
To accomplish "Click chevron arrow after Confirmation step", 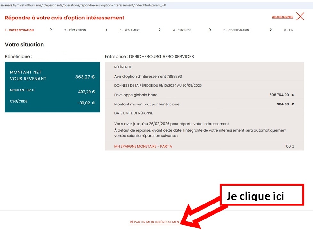I will 271,30.
